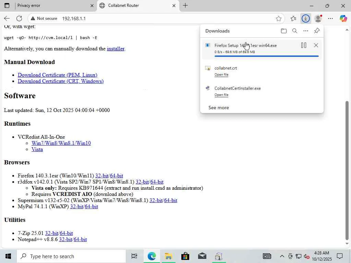
Task: Open news widget icon in taskbar
Action: 267,256
